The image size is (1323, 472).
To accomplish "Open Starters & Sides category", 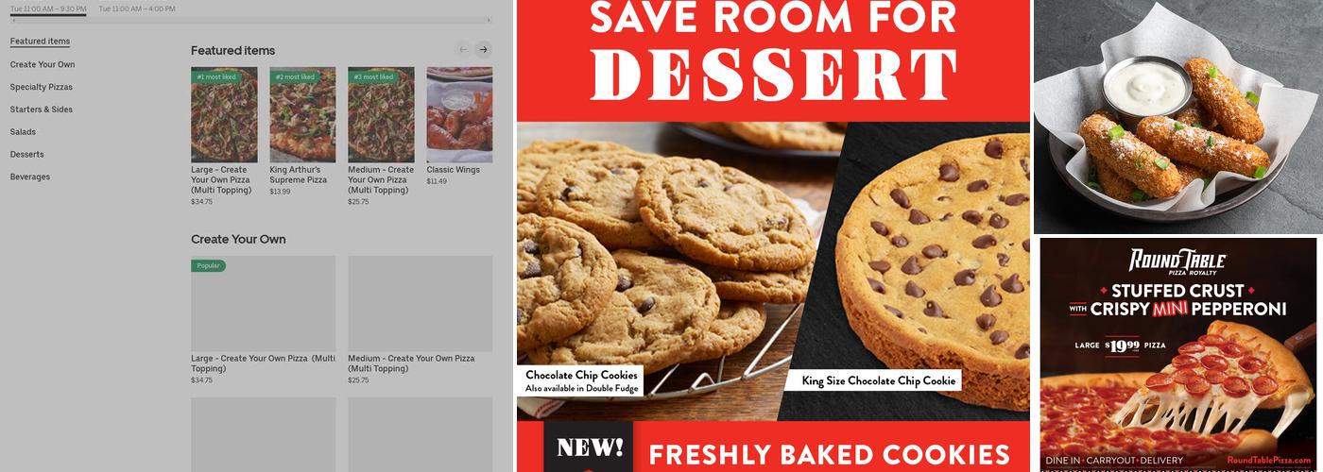I will click(x=42, y=110).
